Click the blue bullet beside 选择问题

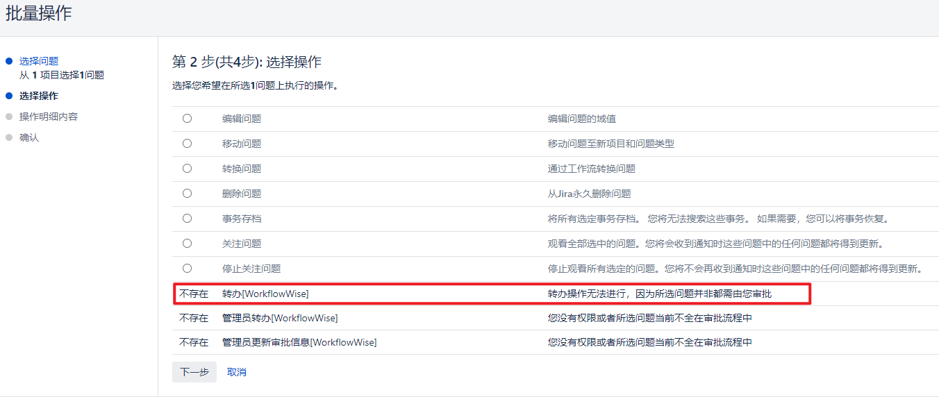9,61
